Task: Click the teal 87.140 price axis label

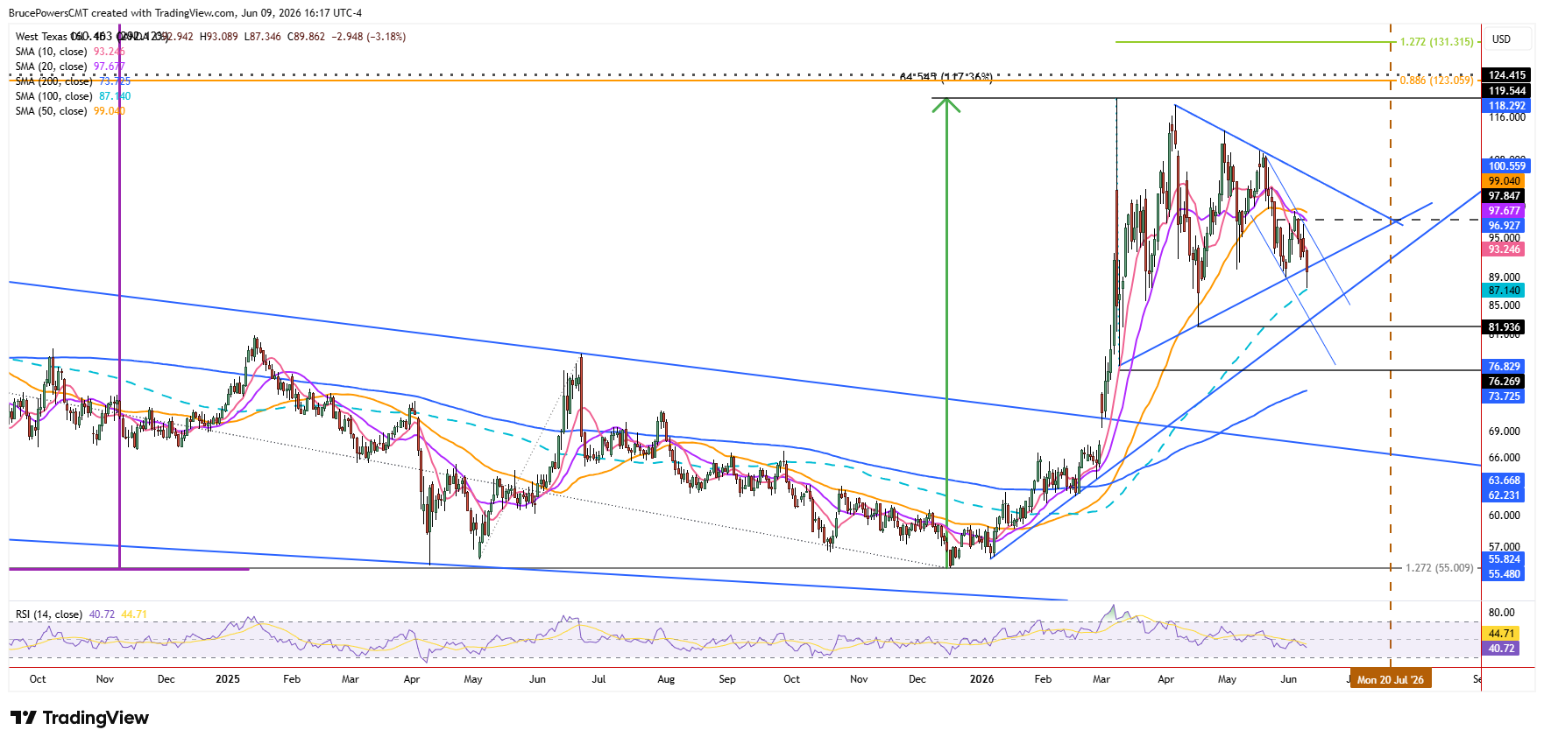Action: [x=1505, y=291]
